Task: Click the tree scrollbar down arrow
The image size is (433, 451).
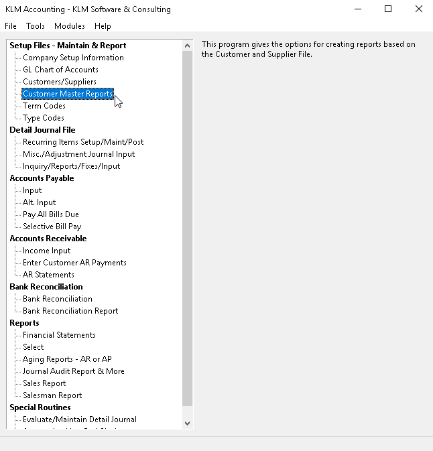Action: [187, 424]
